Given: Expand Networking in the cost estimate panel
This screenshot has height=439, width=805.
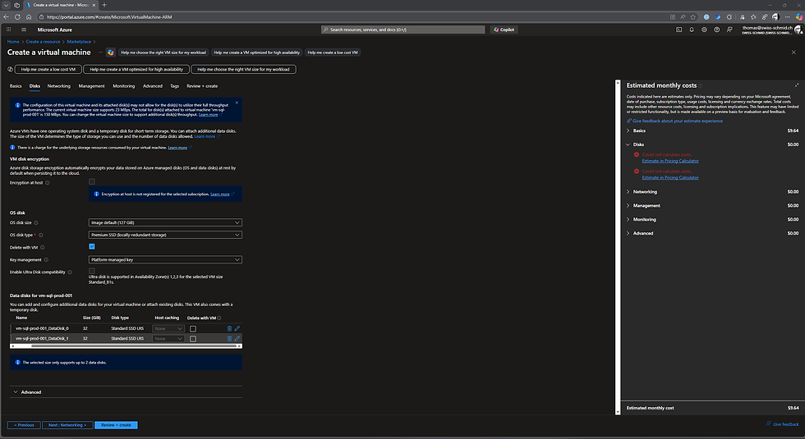Looking at the screenshot, I should coord(713,192).
